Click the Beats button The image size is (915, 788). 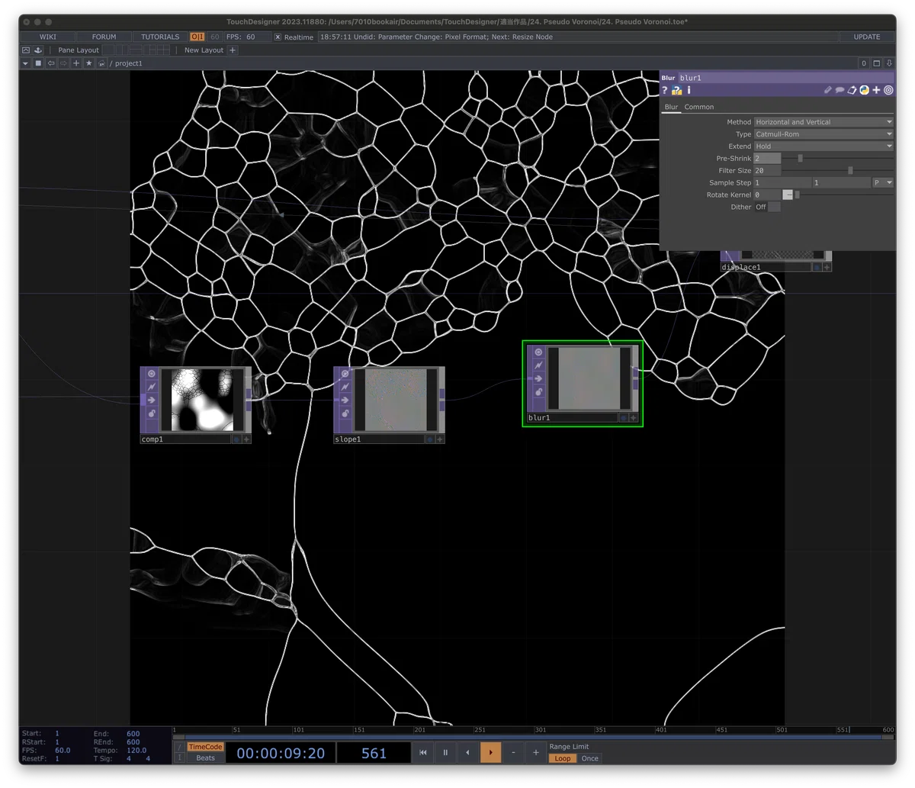[205, 758]
